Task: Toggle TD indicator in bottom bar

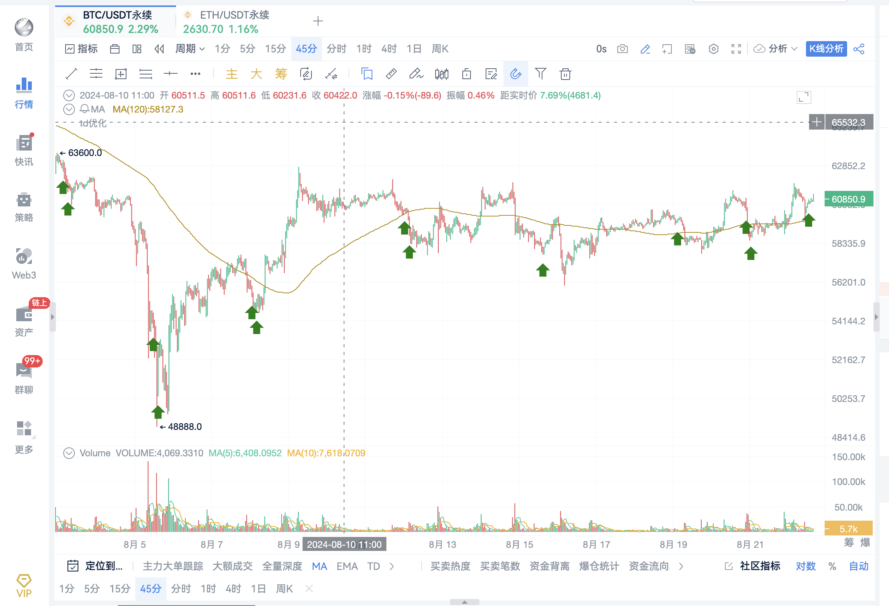Action: coord(374,566)
